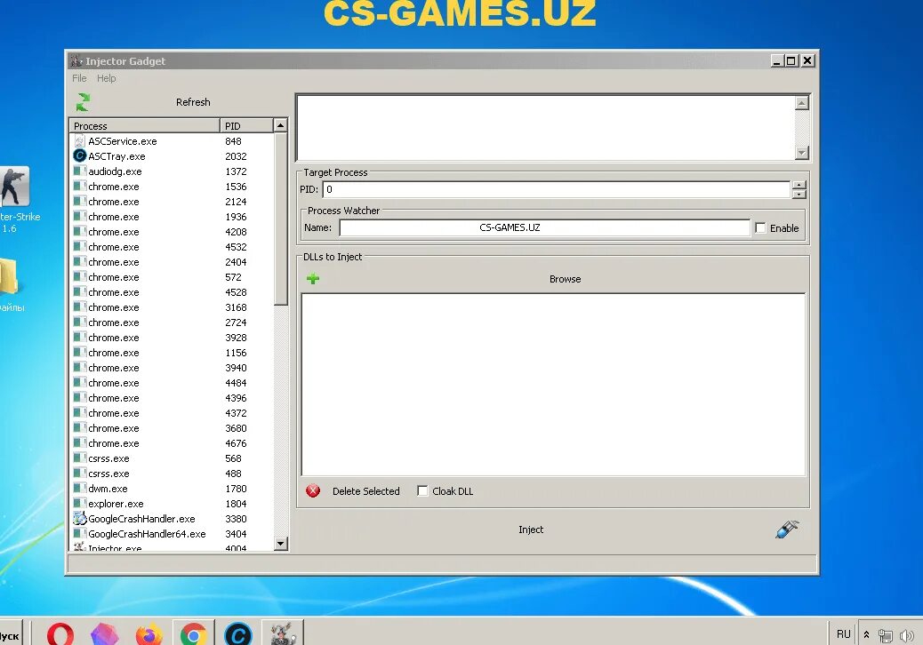
Task: Click the Process Watcher Name field
Action: (x=544, y=227)
